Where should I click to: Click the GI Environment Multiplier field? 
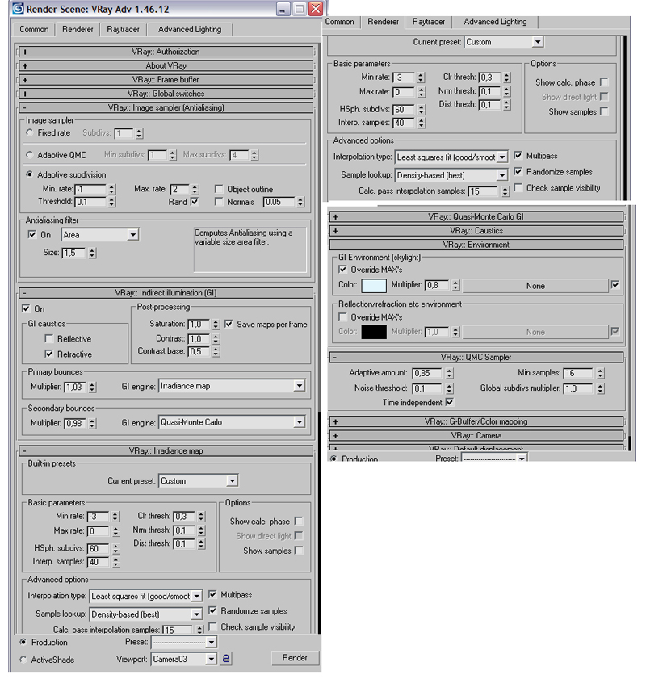pyautogui.click(x=438, y=285)
